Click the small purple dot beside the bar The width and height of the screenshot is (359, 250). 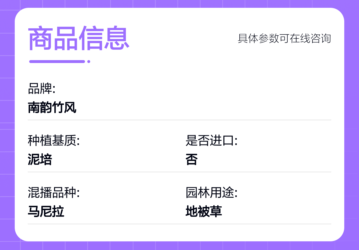[89, 62]
